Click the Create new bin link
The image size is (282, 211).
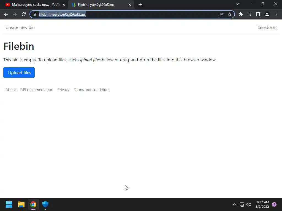20,27
